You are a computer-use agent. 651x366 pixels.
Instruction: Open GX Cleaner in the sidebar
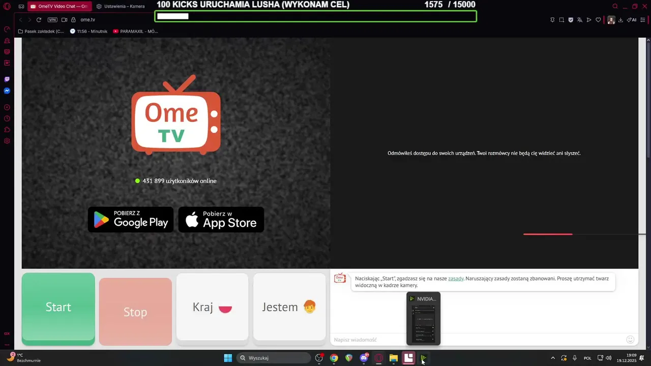[x=7, y=40]
